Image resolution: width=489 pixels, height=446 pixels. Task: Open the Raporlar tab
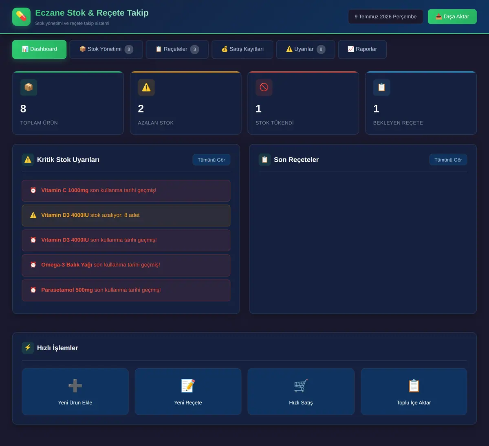[x=362, y=49]
